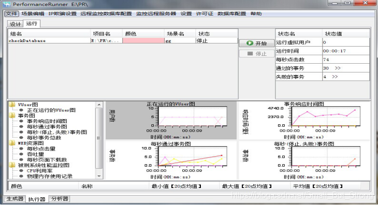Select CPU利用率 tree item
Viewport: 378px width, 205px height.
[x=39, y=171]
